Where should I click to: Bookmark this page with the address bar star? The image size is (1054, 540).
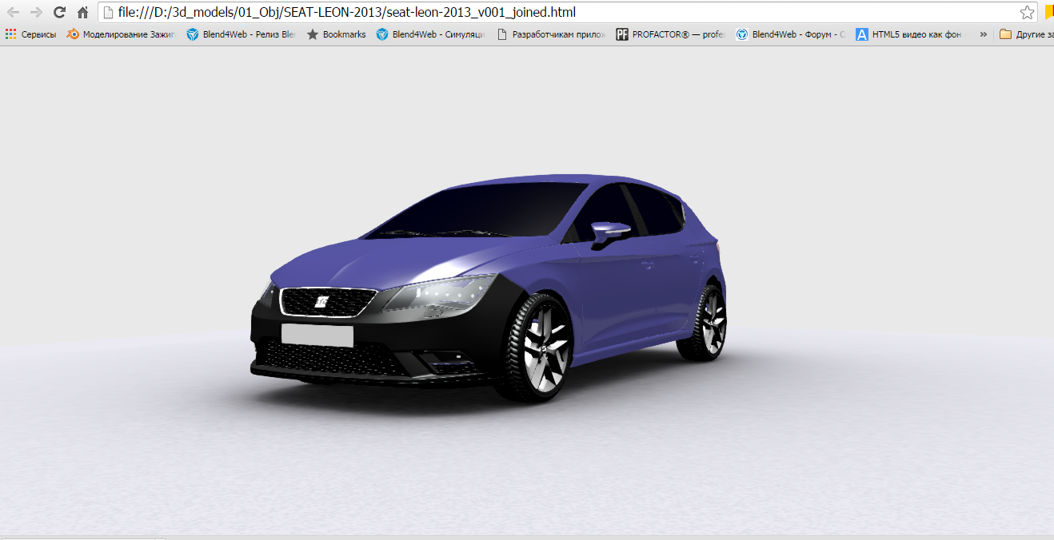tap(1026, 12)
